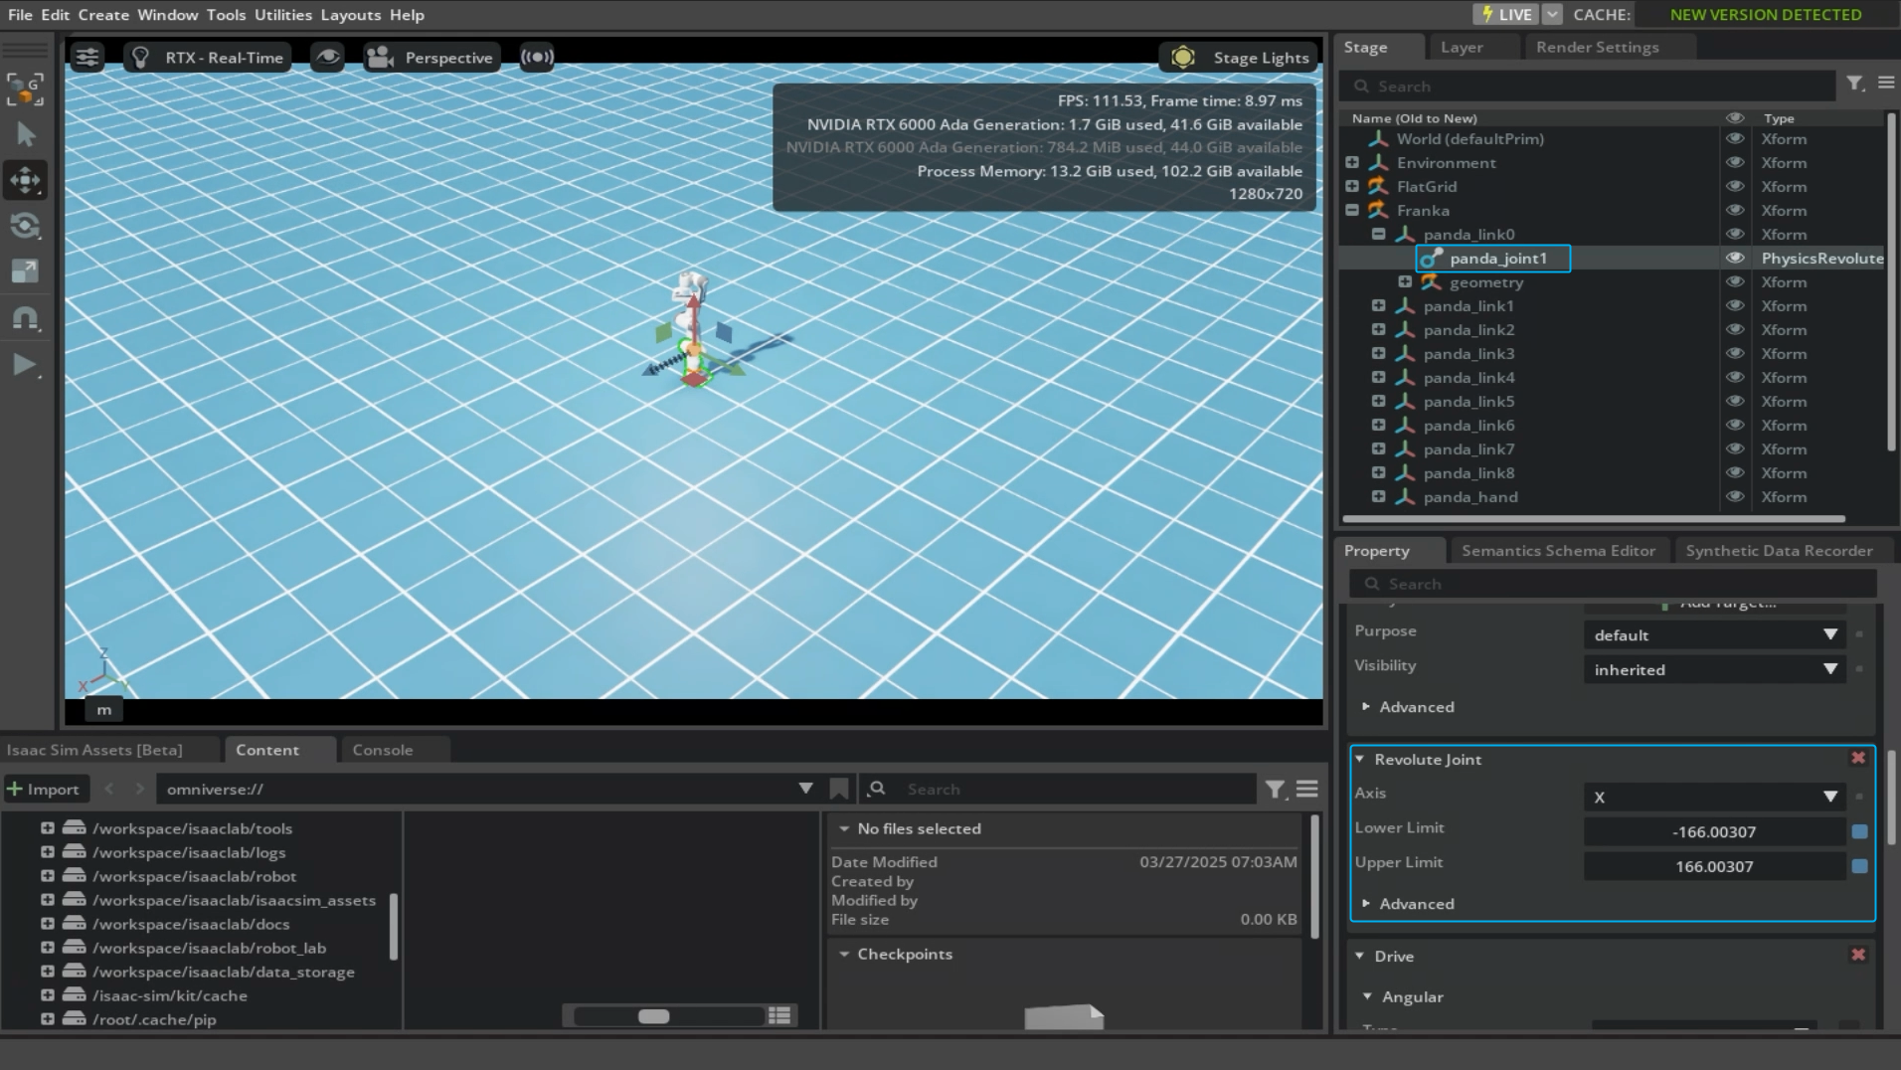Open select mode tool at toolbar top
This screenshot has height=1070, width=1901.
[26, 89]
